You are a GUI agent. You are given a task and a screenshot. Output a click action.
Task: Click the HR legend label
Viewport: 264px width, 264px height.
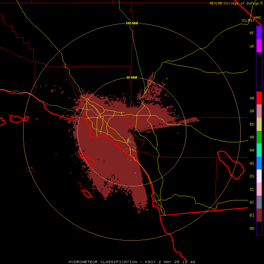tap(252, 137)
